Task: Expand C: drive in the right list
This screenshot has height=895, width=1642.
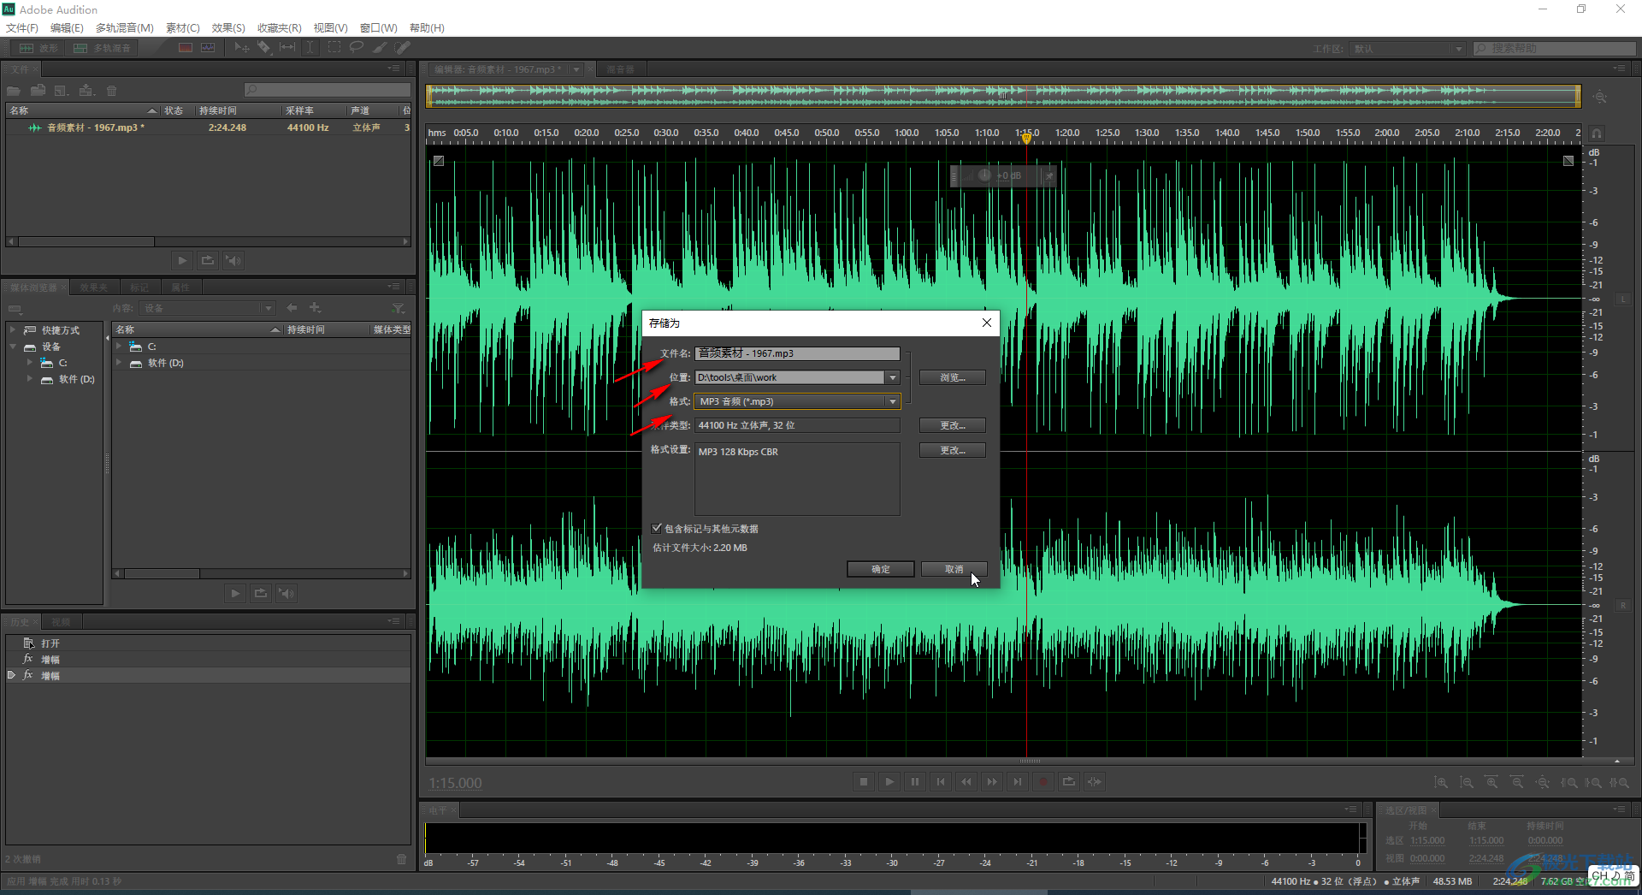Action: (x=119, y=346)
